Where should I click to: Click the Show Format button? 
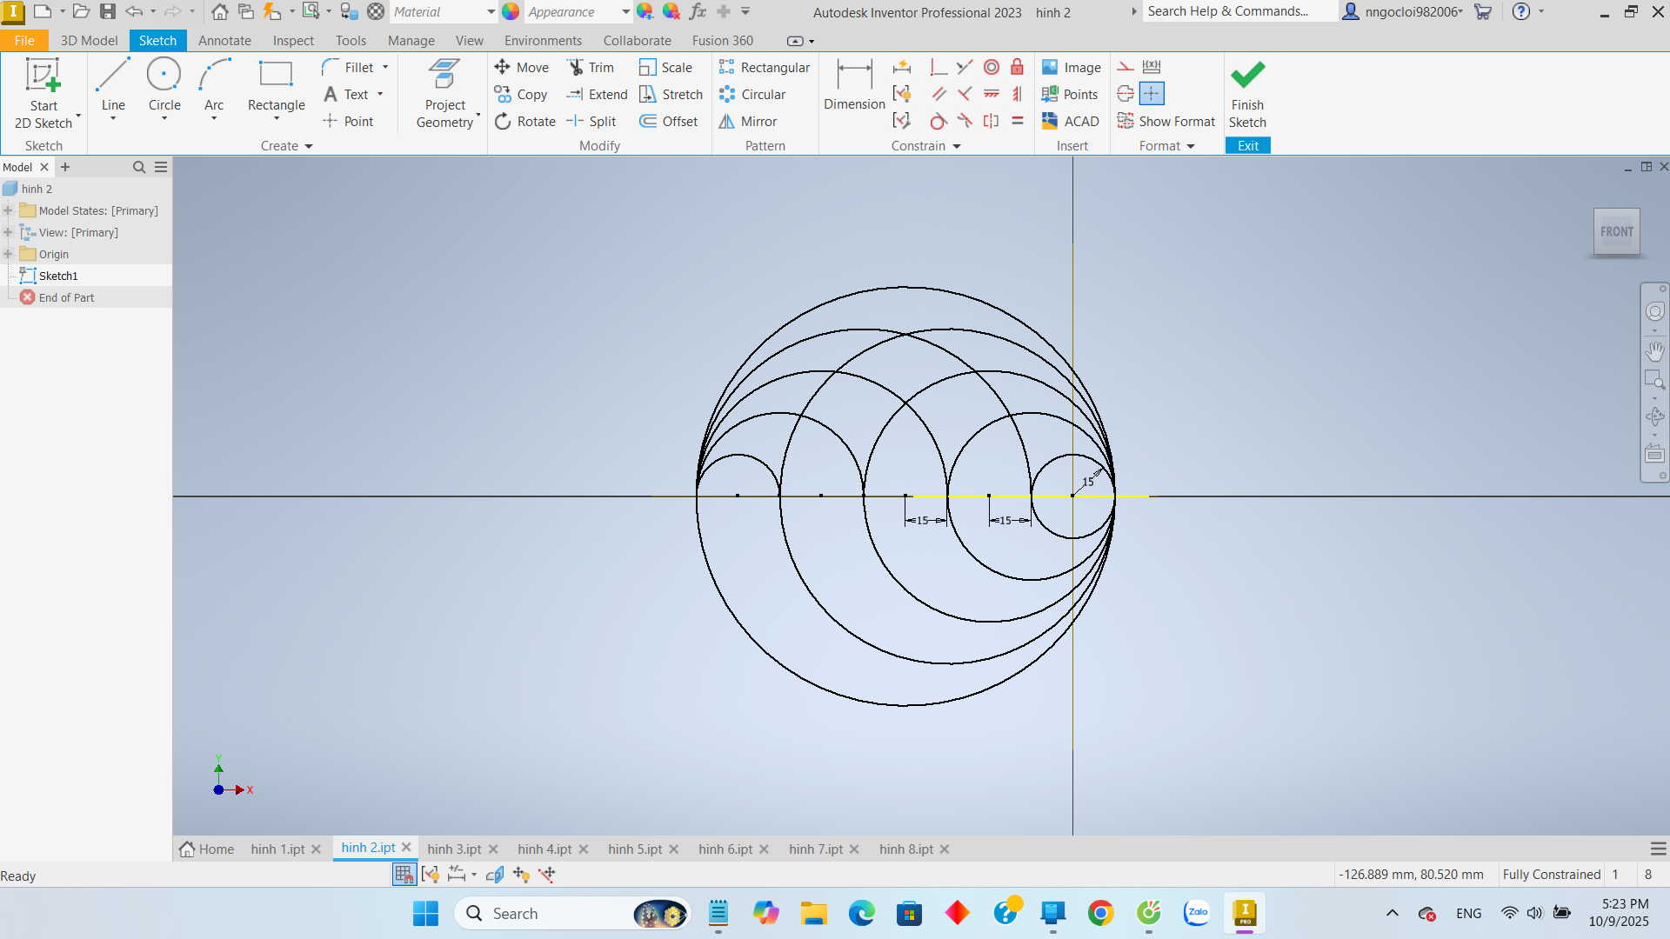pos(1166,121)
